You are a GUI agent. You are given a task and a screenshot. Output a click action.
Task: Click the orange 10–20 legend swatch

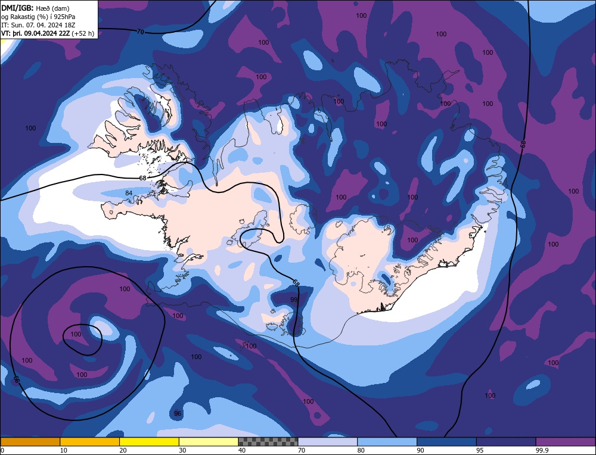(x=90, y=442)
